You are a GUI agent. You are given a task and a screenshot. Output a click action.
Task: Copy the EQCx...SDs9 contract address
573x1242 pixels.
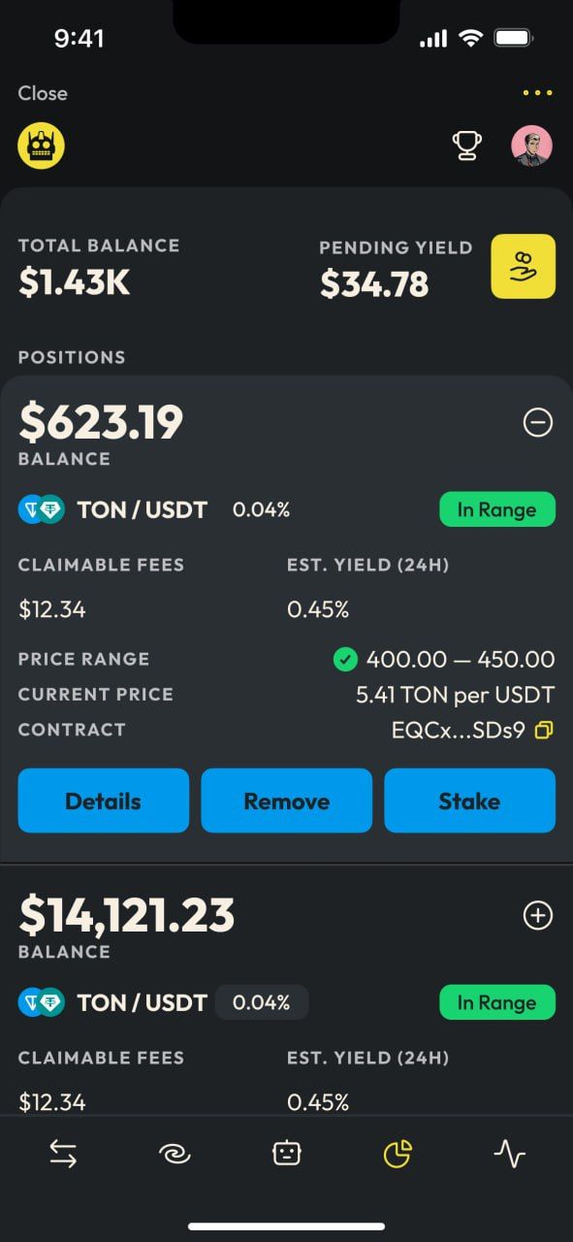click(545, 730)
